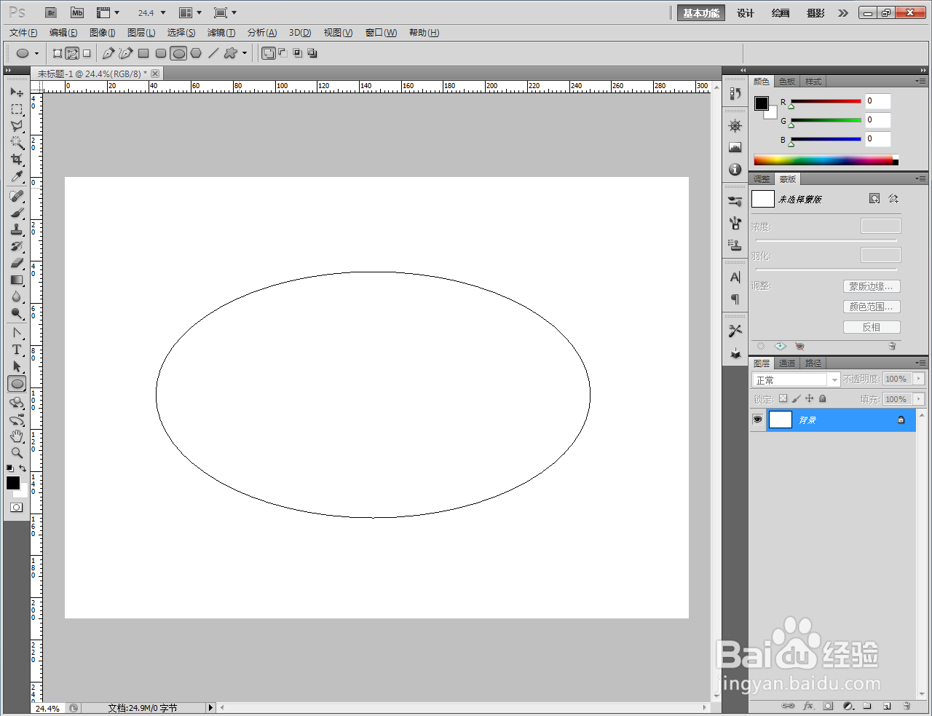Viewport: 932px width, 716px height.
Task: Open the 滤镜(T) menu
Action: click(x=221, y=33)
